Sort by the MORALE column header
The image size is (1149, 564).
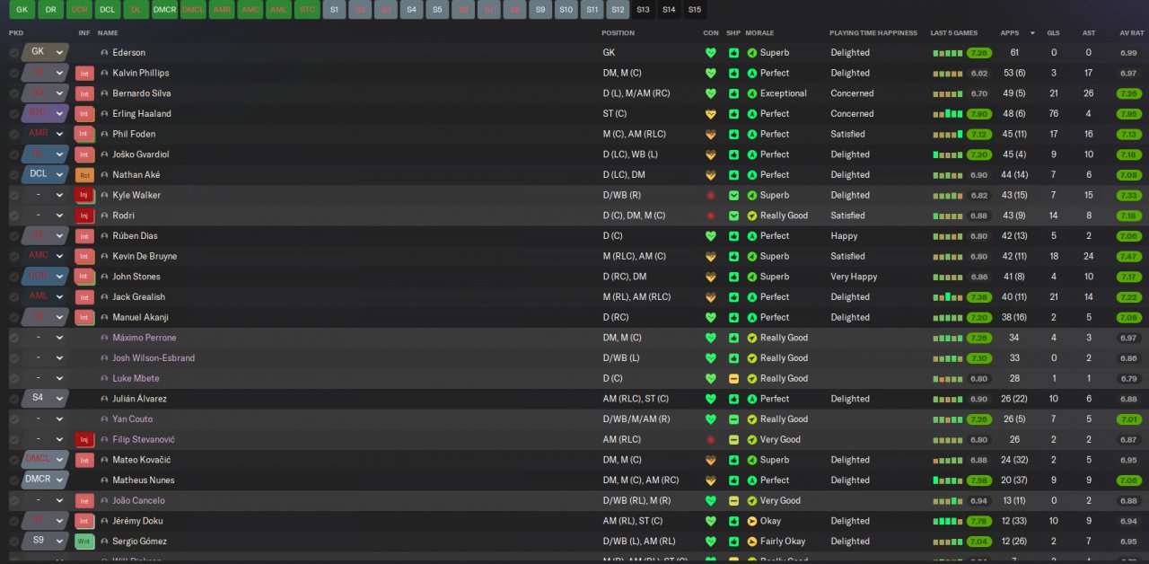point(759,33)
